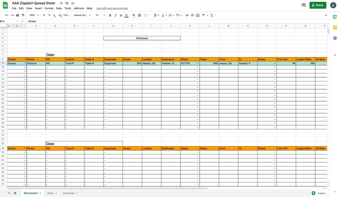This screenshot has height=197, width=340.
Task: Open Explore in the bottom right
Action: (319, 193)
